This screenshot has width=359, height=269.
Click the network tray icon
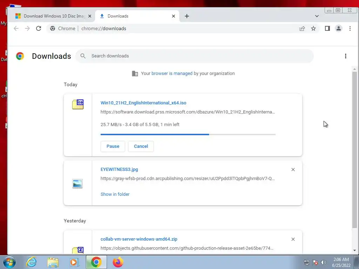pyautogui.click(x=306, y=262)
